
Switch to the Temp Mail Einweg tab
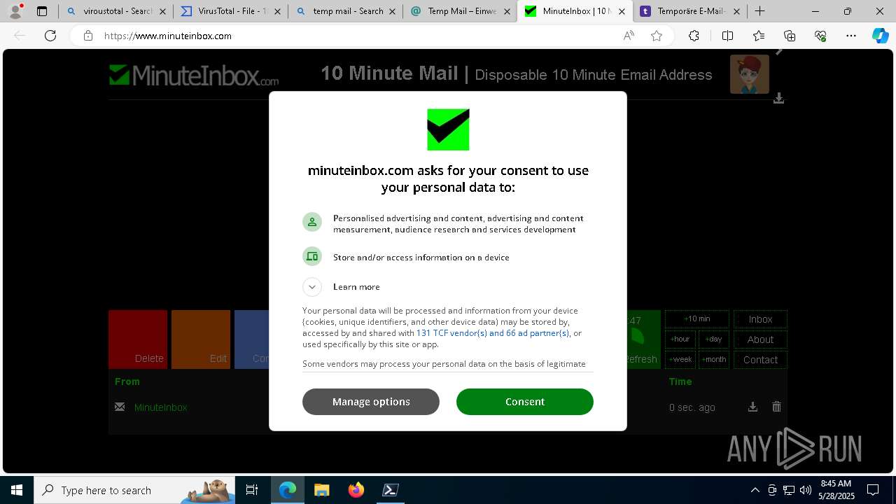coord(460,11)
